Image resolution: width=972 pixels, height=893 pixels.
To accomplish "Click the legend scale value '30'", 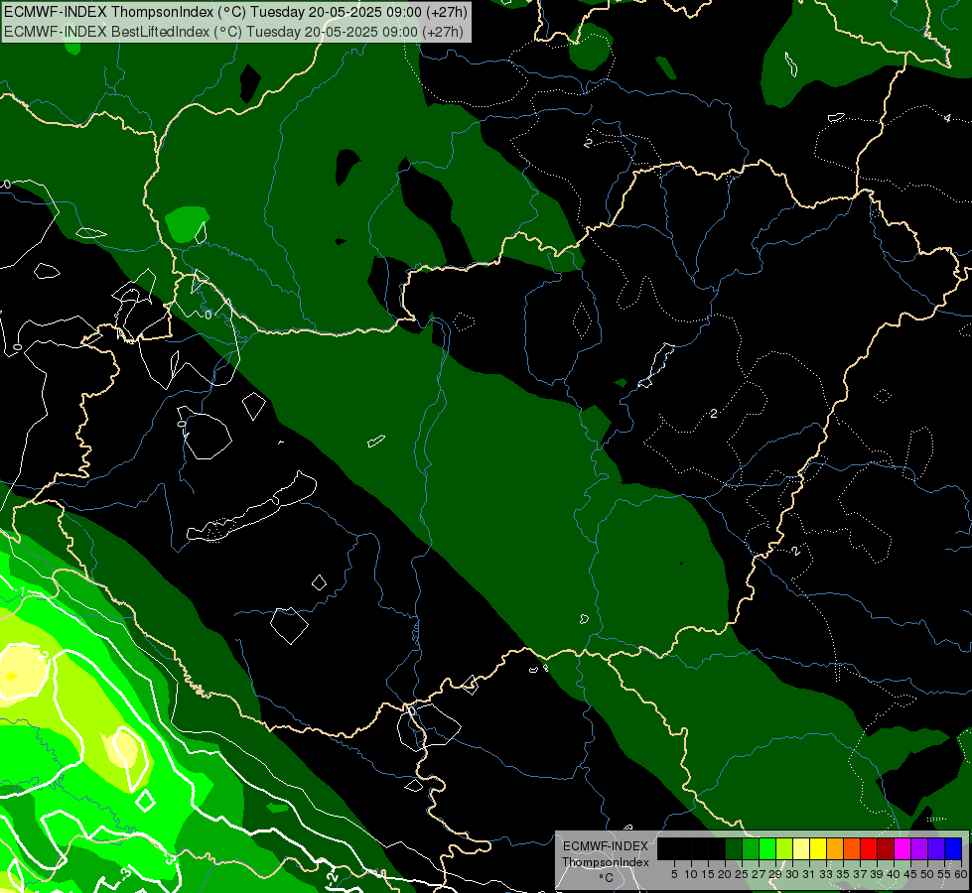I will click(x=792, y=874).
